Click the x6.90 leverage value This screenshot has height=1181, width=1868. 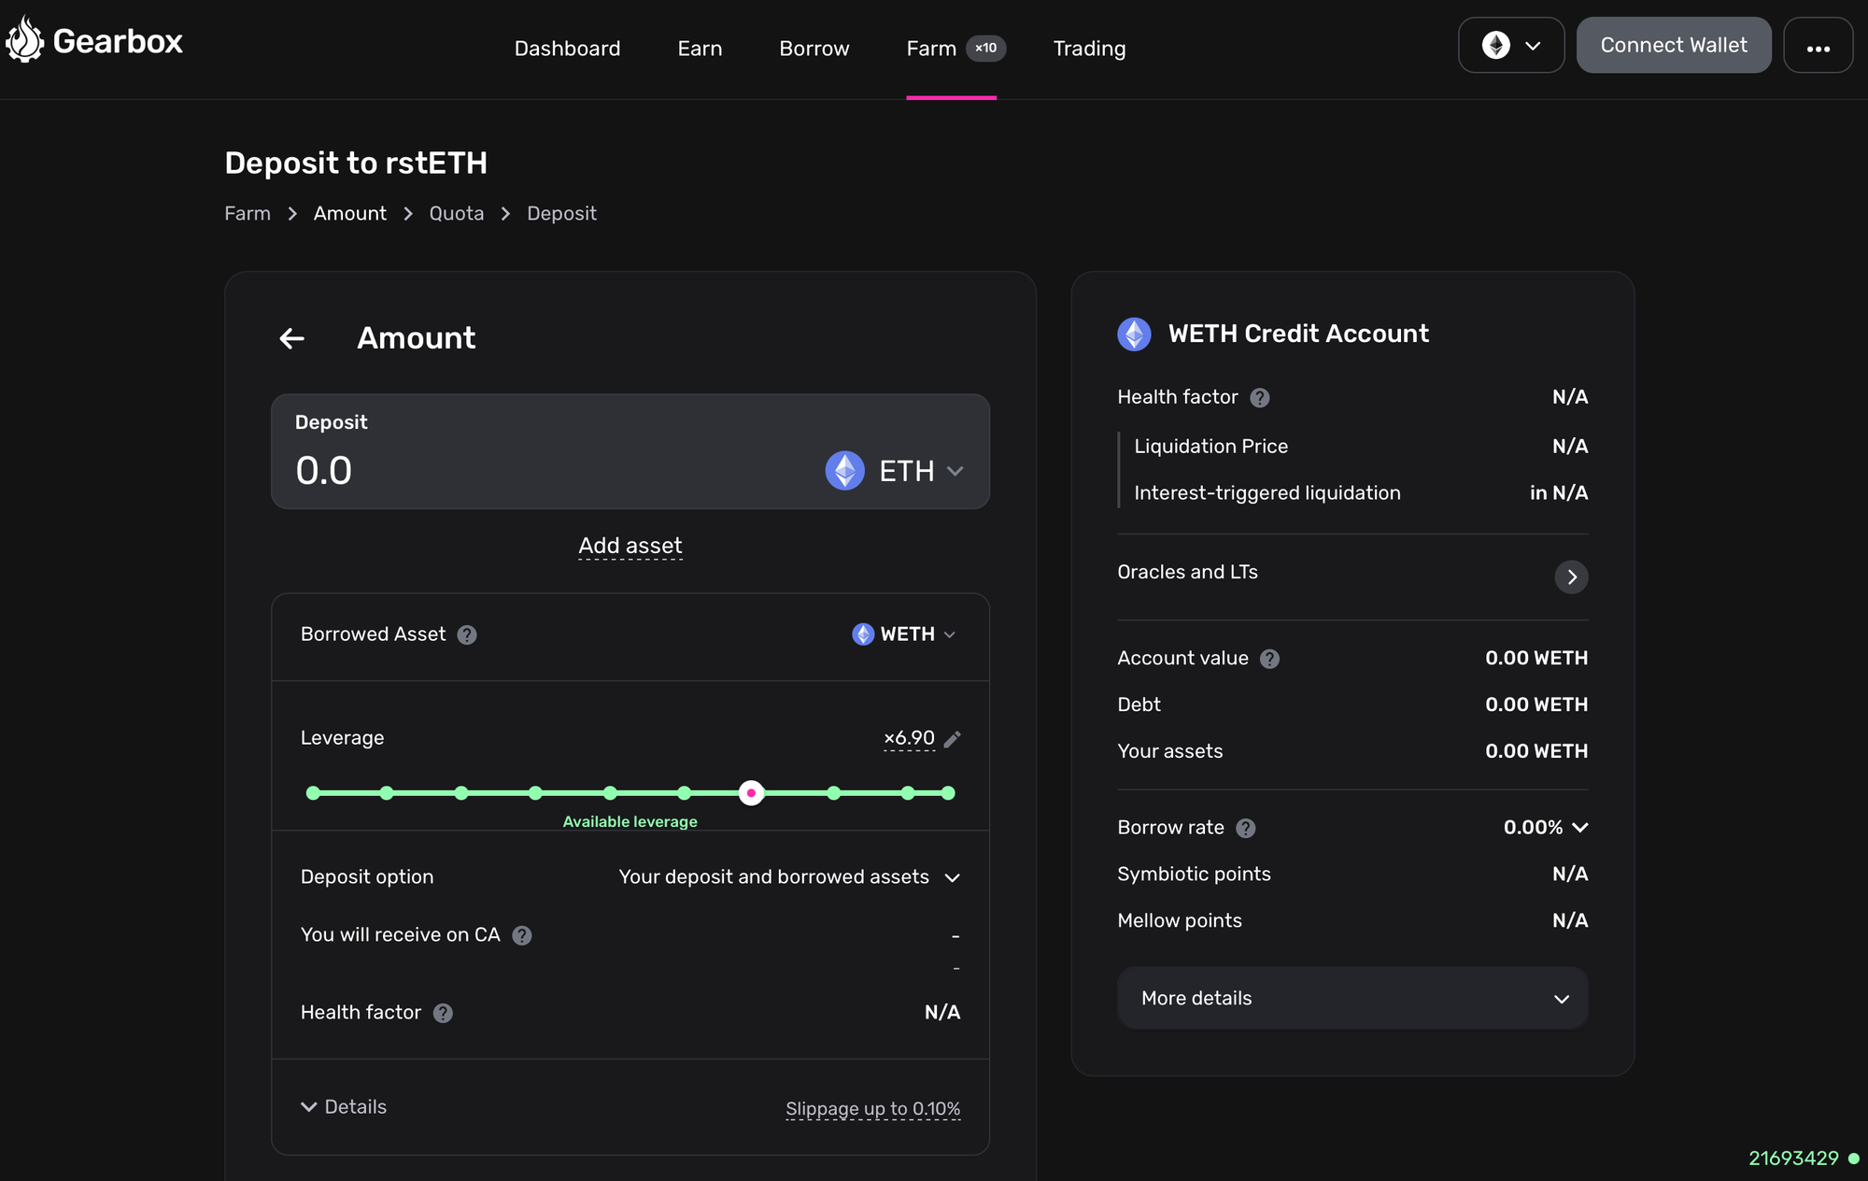tap(909, 738)
